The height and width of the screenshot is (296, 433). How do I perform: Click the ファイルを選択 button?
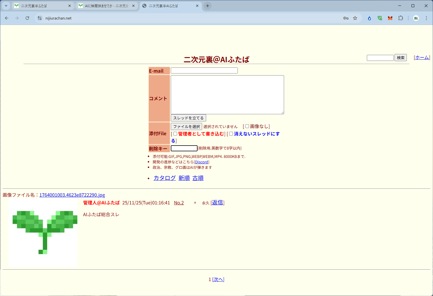click(186, 127)
